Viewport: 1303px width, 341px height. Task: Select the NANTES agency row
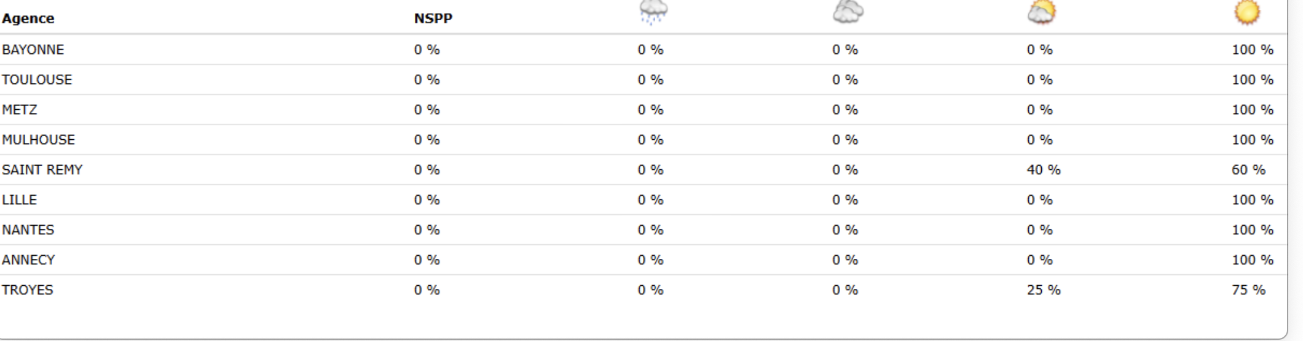point(28,230)
